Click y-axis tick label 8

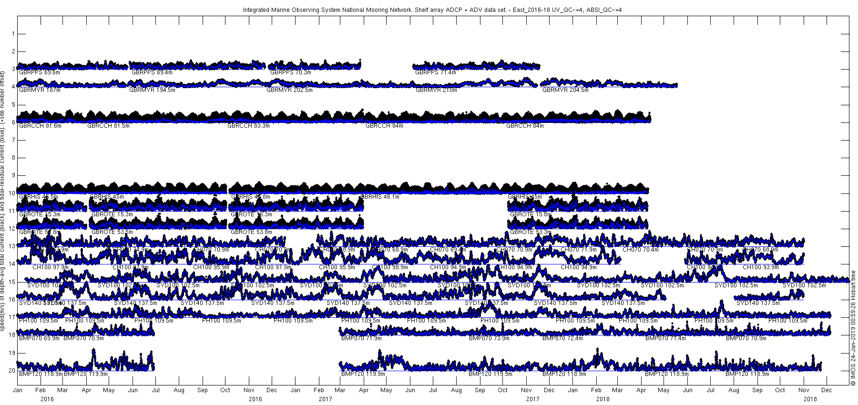[13, 158]
